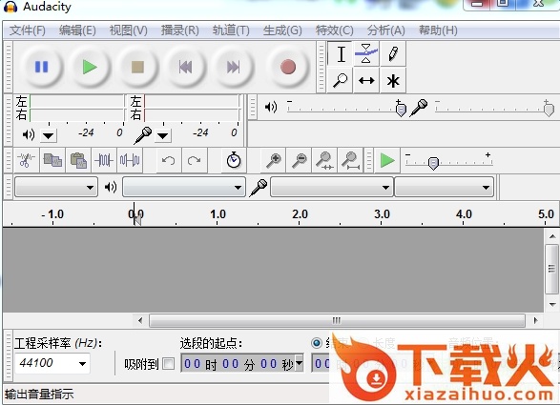Open the 帮助(H) menu

click(438, 30)
